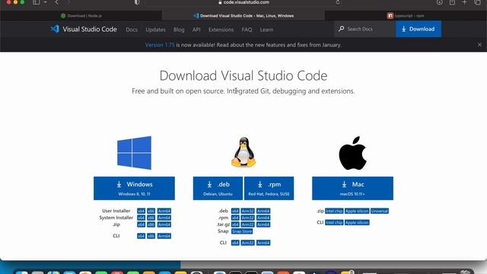Open the Version 1.75 link

[160, 45]
